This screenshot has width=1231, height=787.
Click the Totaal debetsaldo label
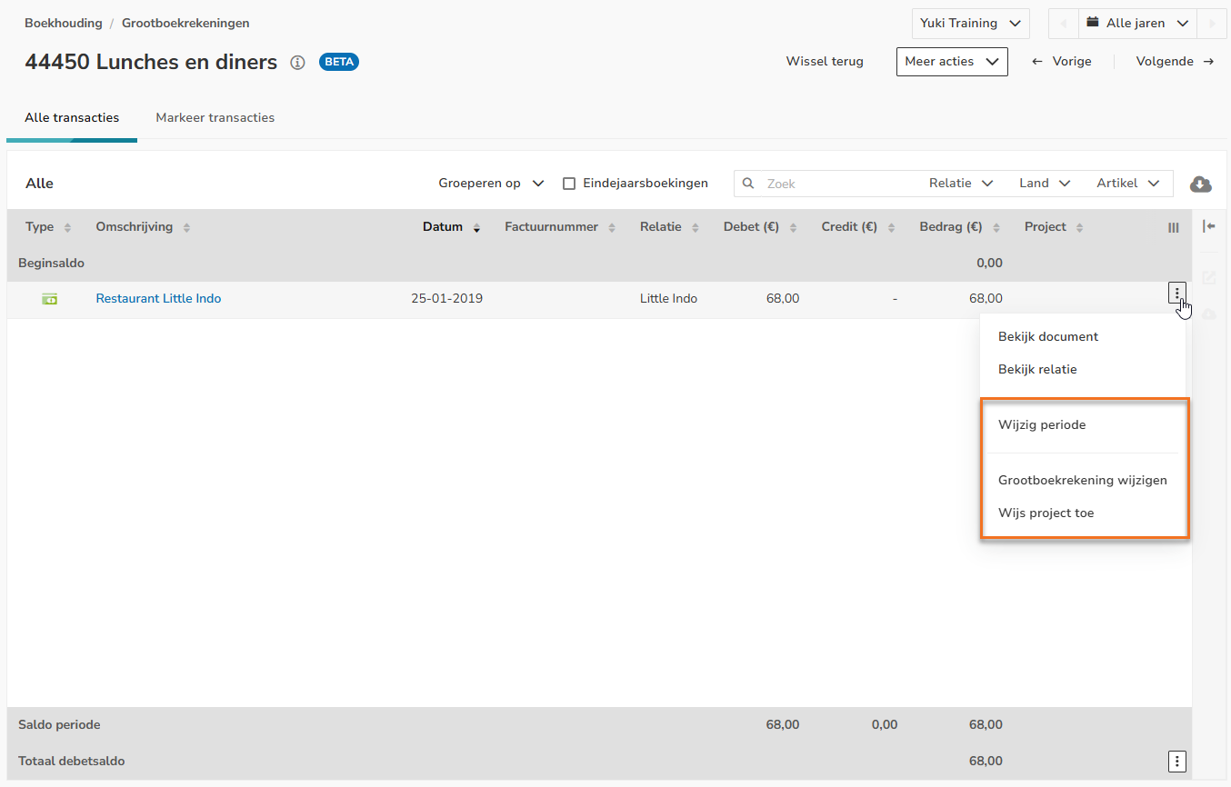click(72, 762)
